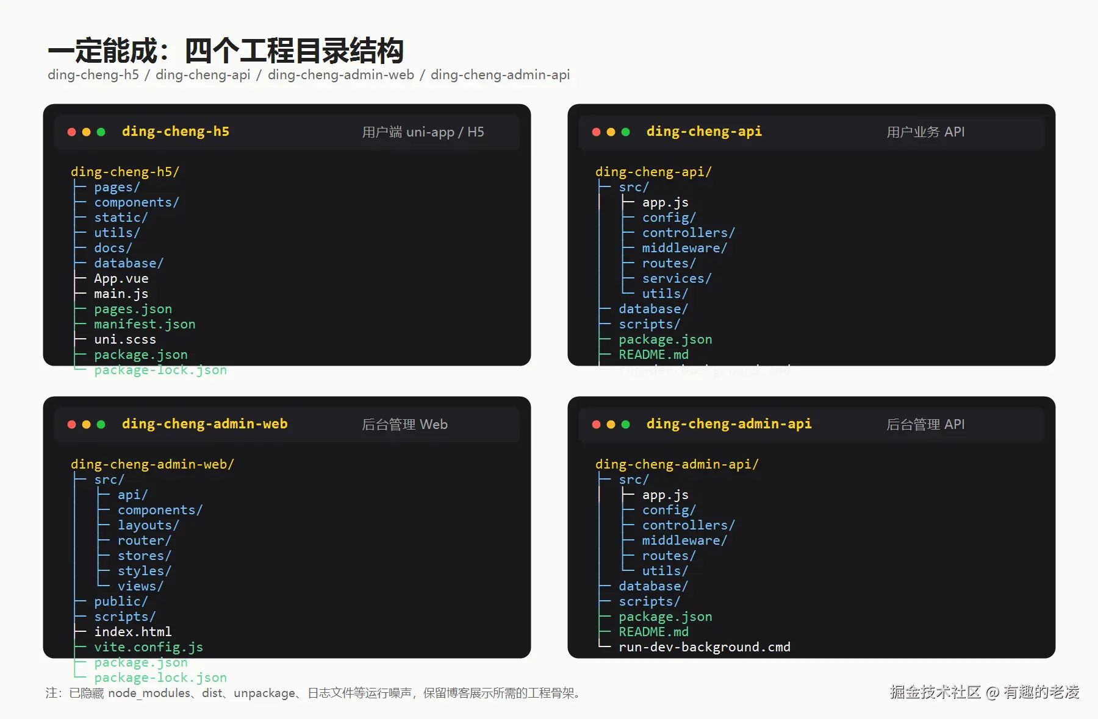Select the api/ folder row
This screenshot has width=1098, height=719.
point(133,495)
